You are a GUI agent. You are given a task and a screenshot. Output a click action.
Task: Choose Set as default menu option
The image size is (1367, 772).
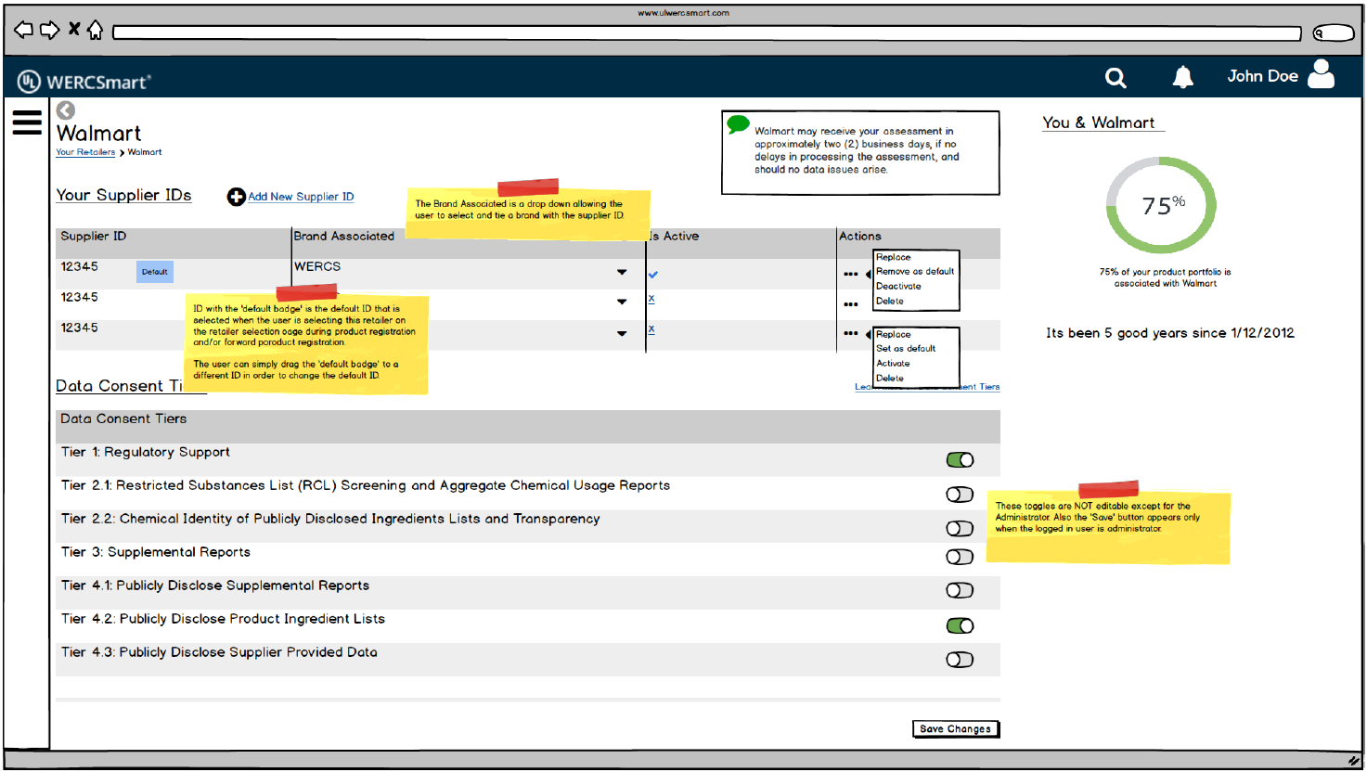[x=906, y=349]
